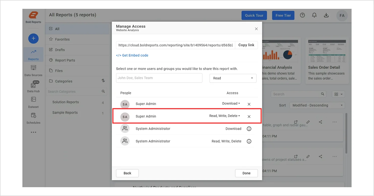Show info for System Administrator Read, Write, Delete
This screenshot has width=374, height=196.
pos(249,141)
